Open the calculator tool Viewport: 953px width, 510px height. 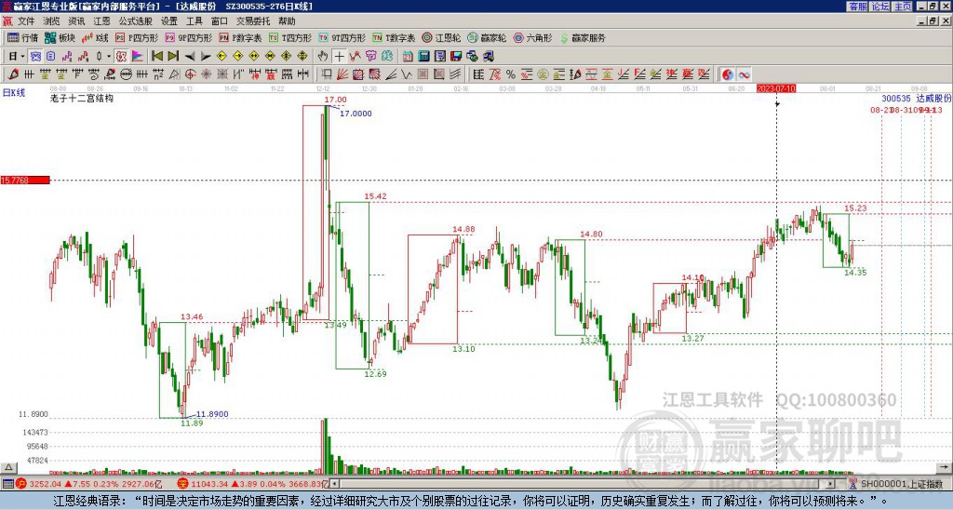click(x=423, y=57)
